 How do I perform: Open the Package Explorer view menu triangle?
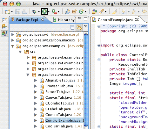click(x=86, y=26)
